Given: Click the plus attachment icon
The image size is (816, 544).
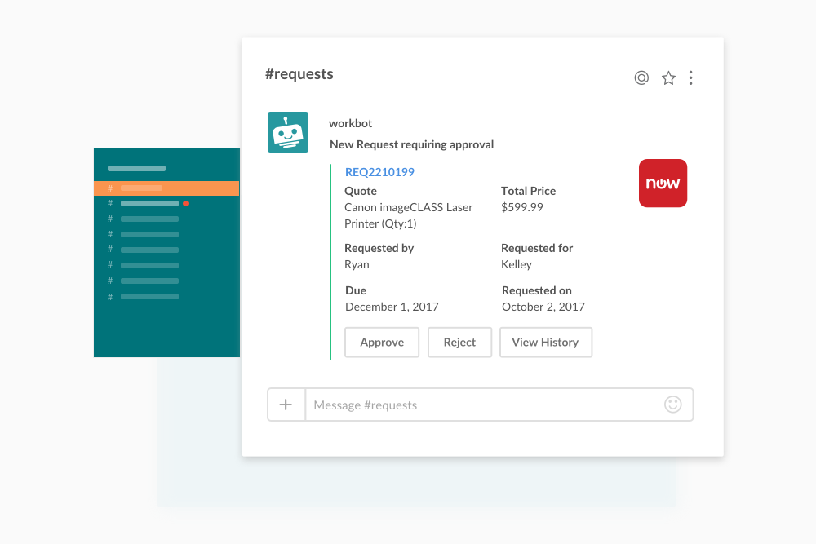Looking at the screenshot, I should tap(286, 404).
